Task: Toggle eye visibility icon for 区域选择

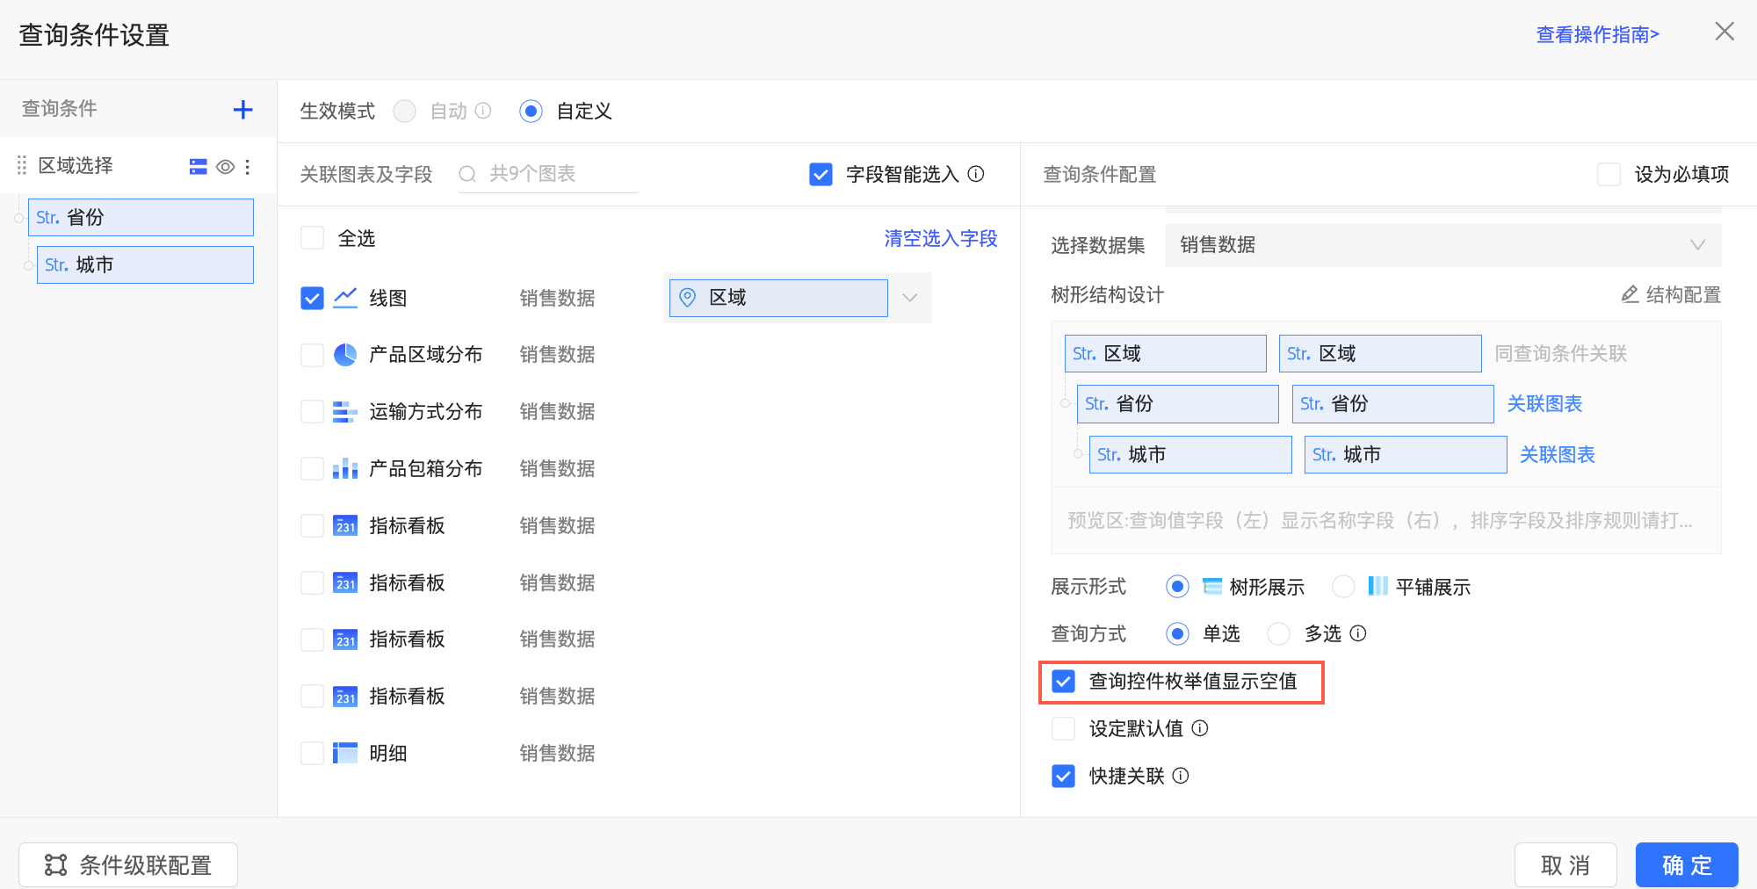Action: click(x=226, y=167)
